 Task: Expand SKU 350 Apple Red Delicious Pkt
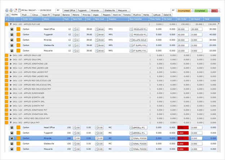pyautogui.click(x=11, y=119)
